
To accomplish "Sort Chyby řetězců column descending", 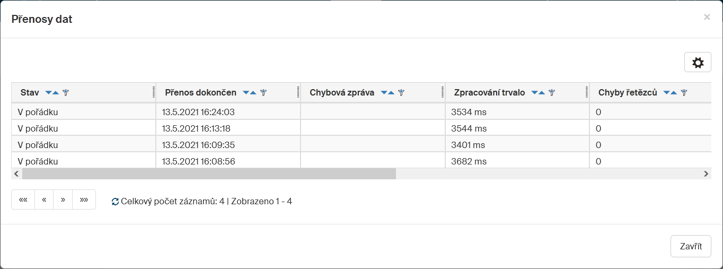I will click(x=667, y=93).
